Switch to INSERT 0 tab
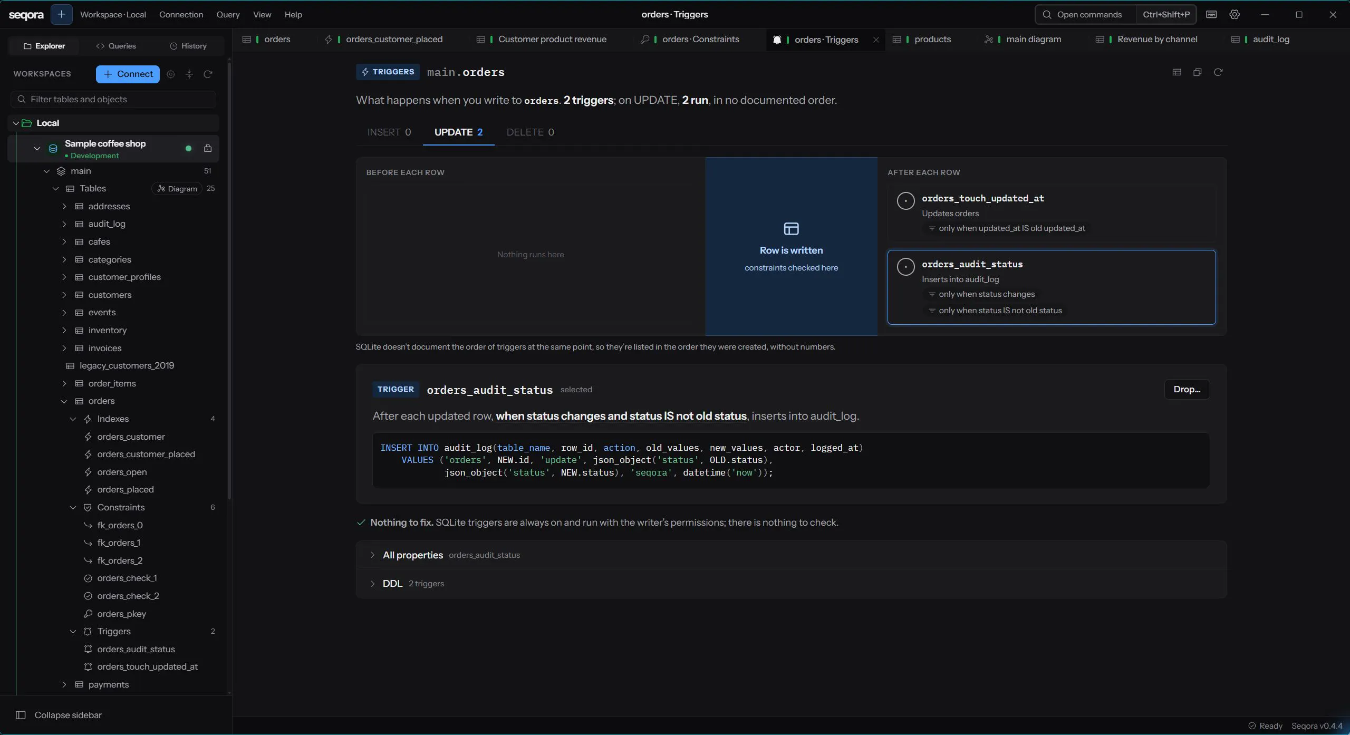The width and height of the screenshot is (1350, 735). point(389,132)
